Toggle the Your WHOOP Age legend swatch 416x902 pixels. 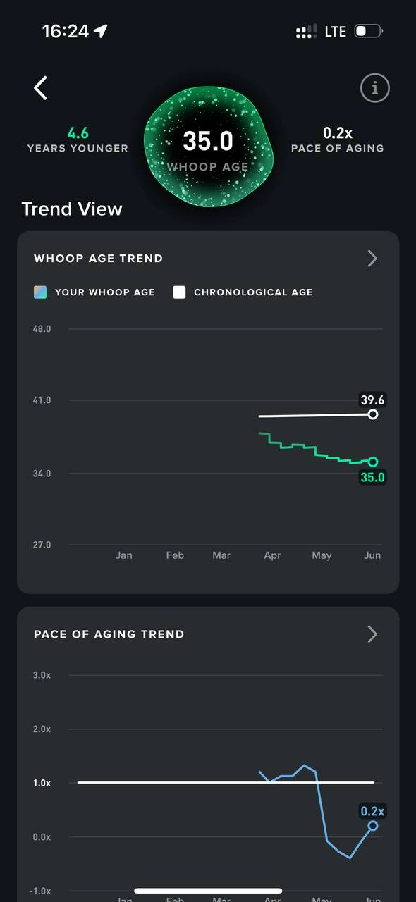tap(40, 292)
